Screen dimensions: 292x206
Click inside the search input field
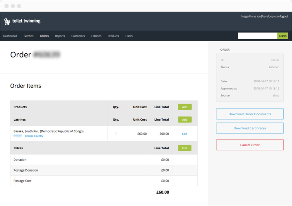257,35
